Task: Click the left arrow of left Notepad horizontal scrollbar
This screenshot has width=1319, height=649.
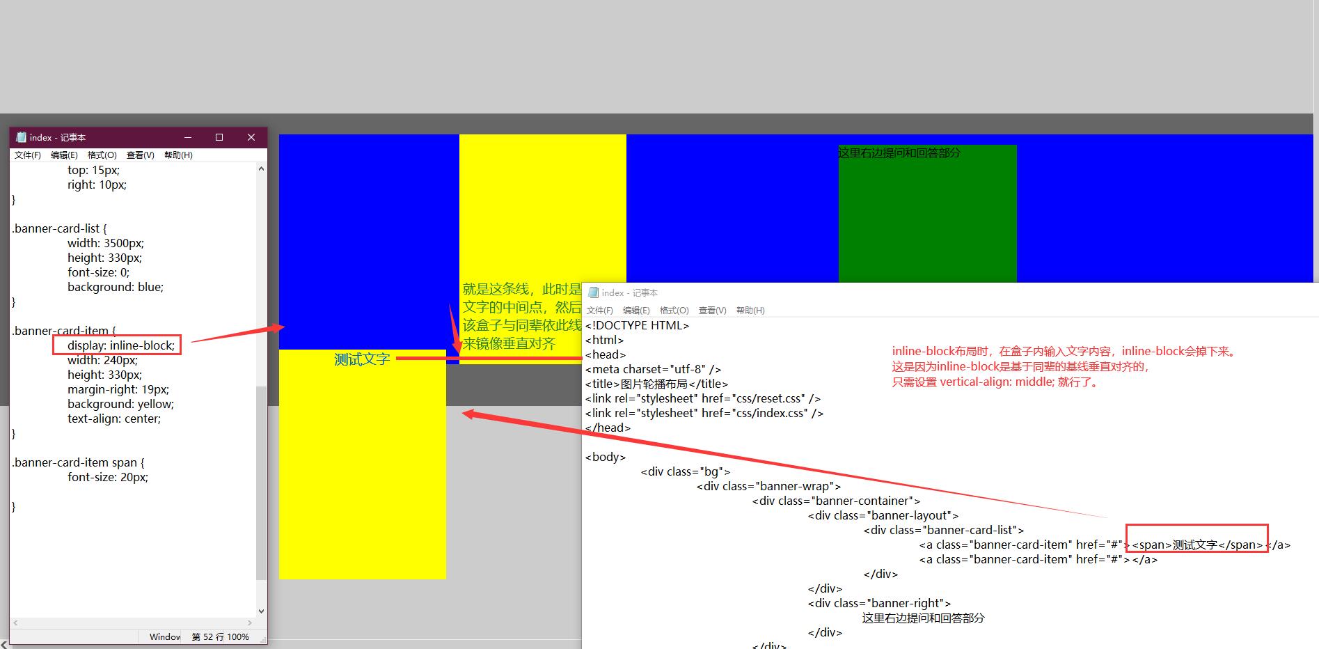Action: pyautogui.click(x=15, y=623)
